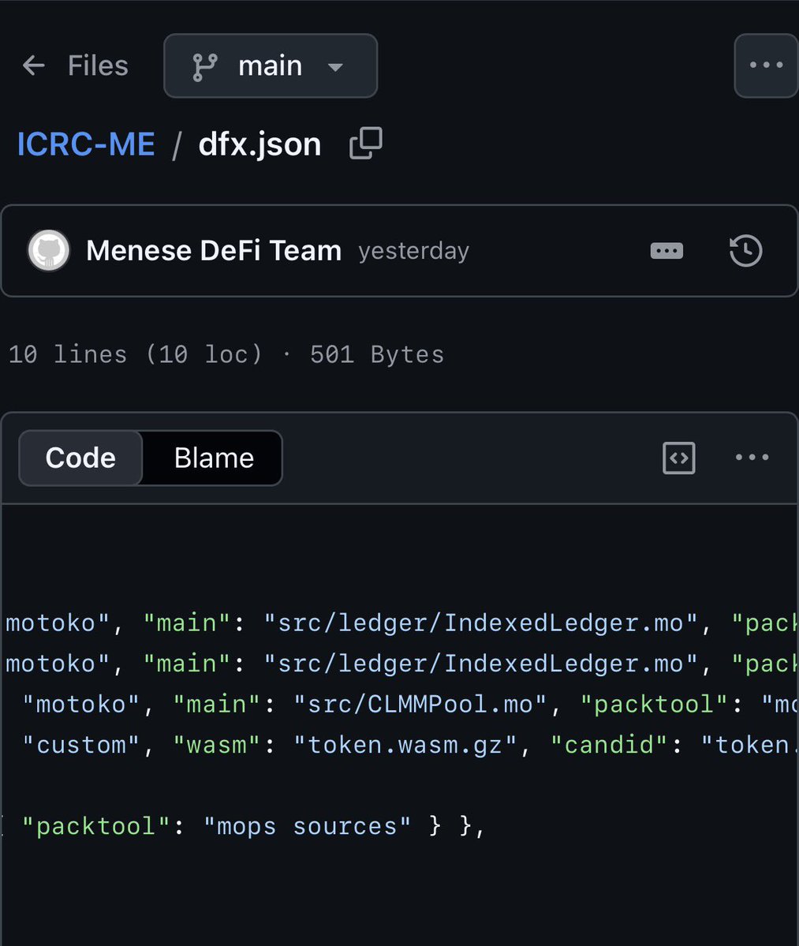The image size is (799, 946).
Task: Open the ICRC-ME repository link
Action: point(86,144)
